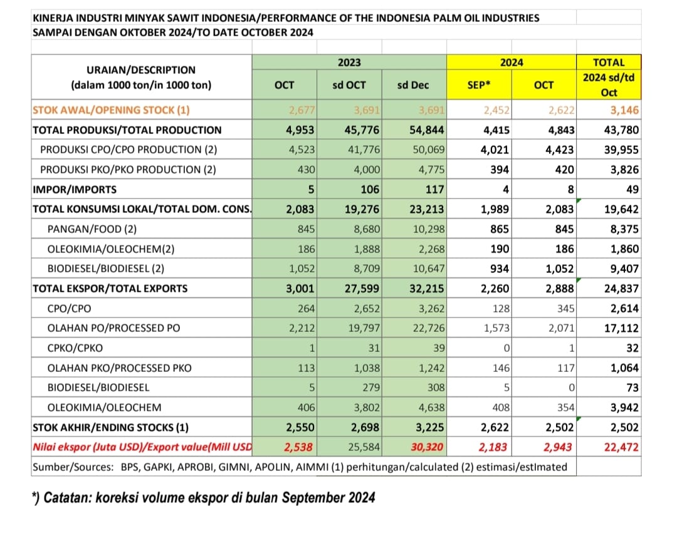Click the green 2023 column group header
Image resolution: width=677 pixels, height=536 pixels.
(x=349, y=63)
